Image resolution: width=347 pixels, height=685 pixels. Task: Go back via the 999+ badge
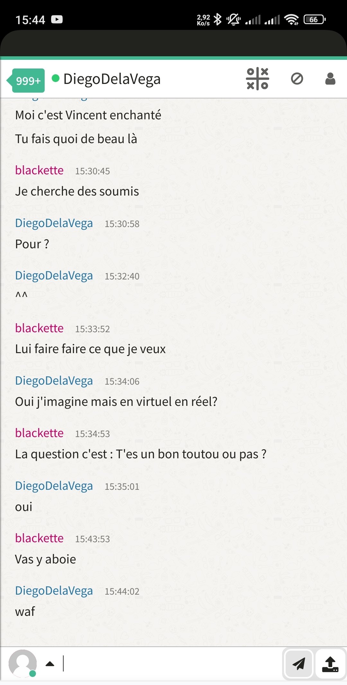point(26,80)
